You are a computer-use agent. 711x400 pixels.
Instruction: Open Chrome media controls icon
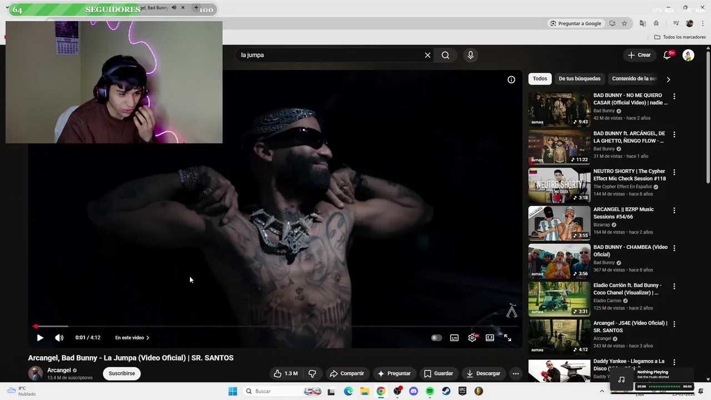[676, 23]
